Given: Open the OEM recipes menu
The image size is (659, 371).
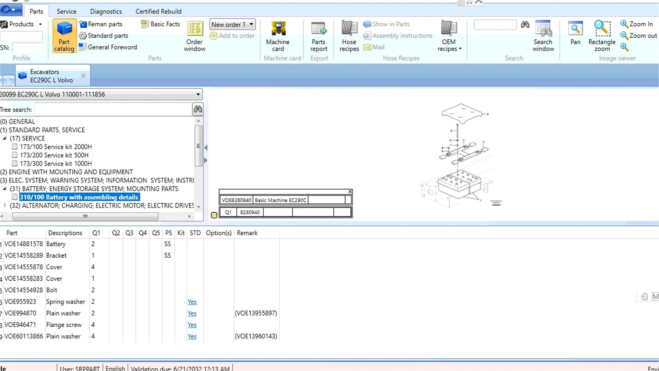Looking at the screenshot, I should (449, 36).
